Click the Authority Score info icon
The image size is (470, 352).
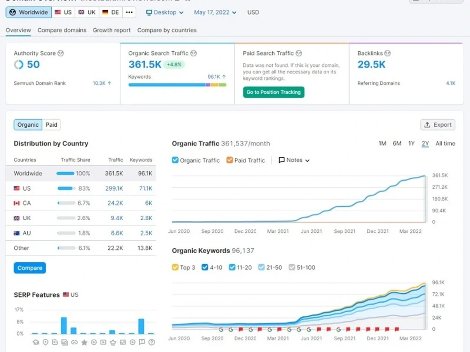[61, 54]
